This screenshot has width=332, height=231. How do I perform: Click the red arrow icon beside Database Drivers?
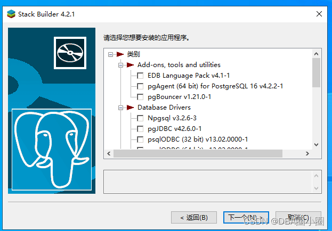tap(130, 108)
